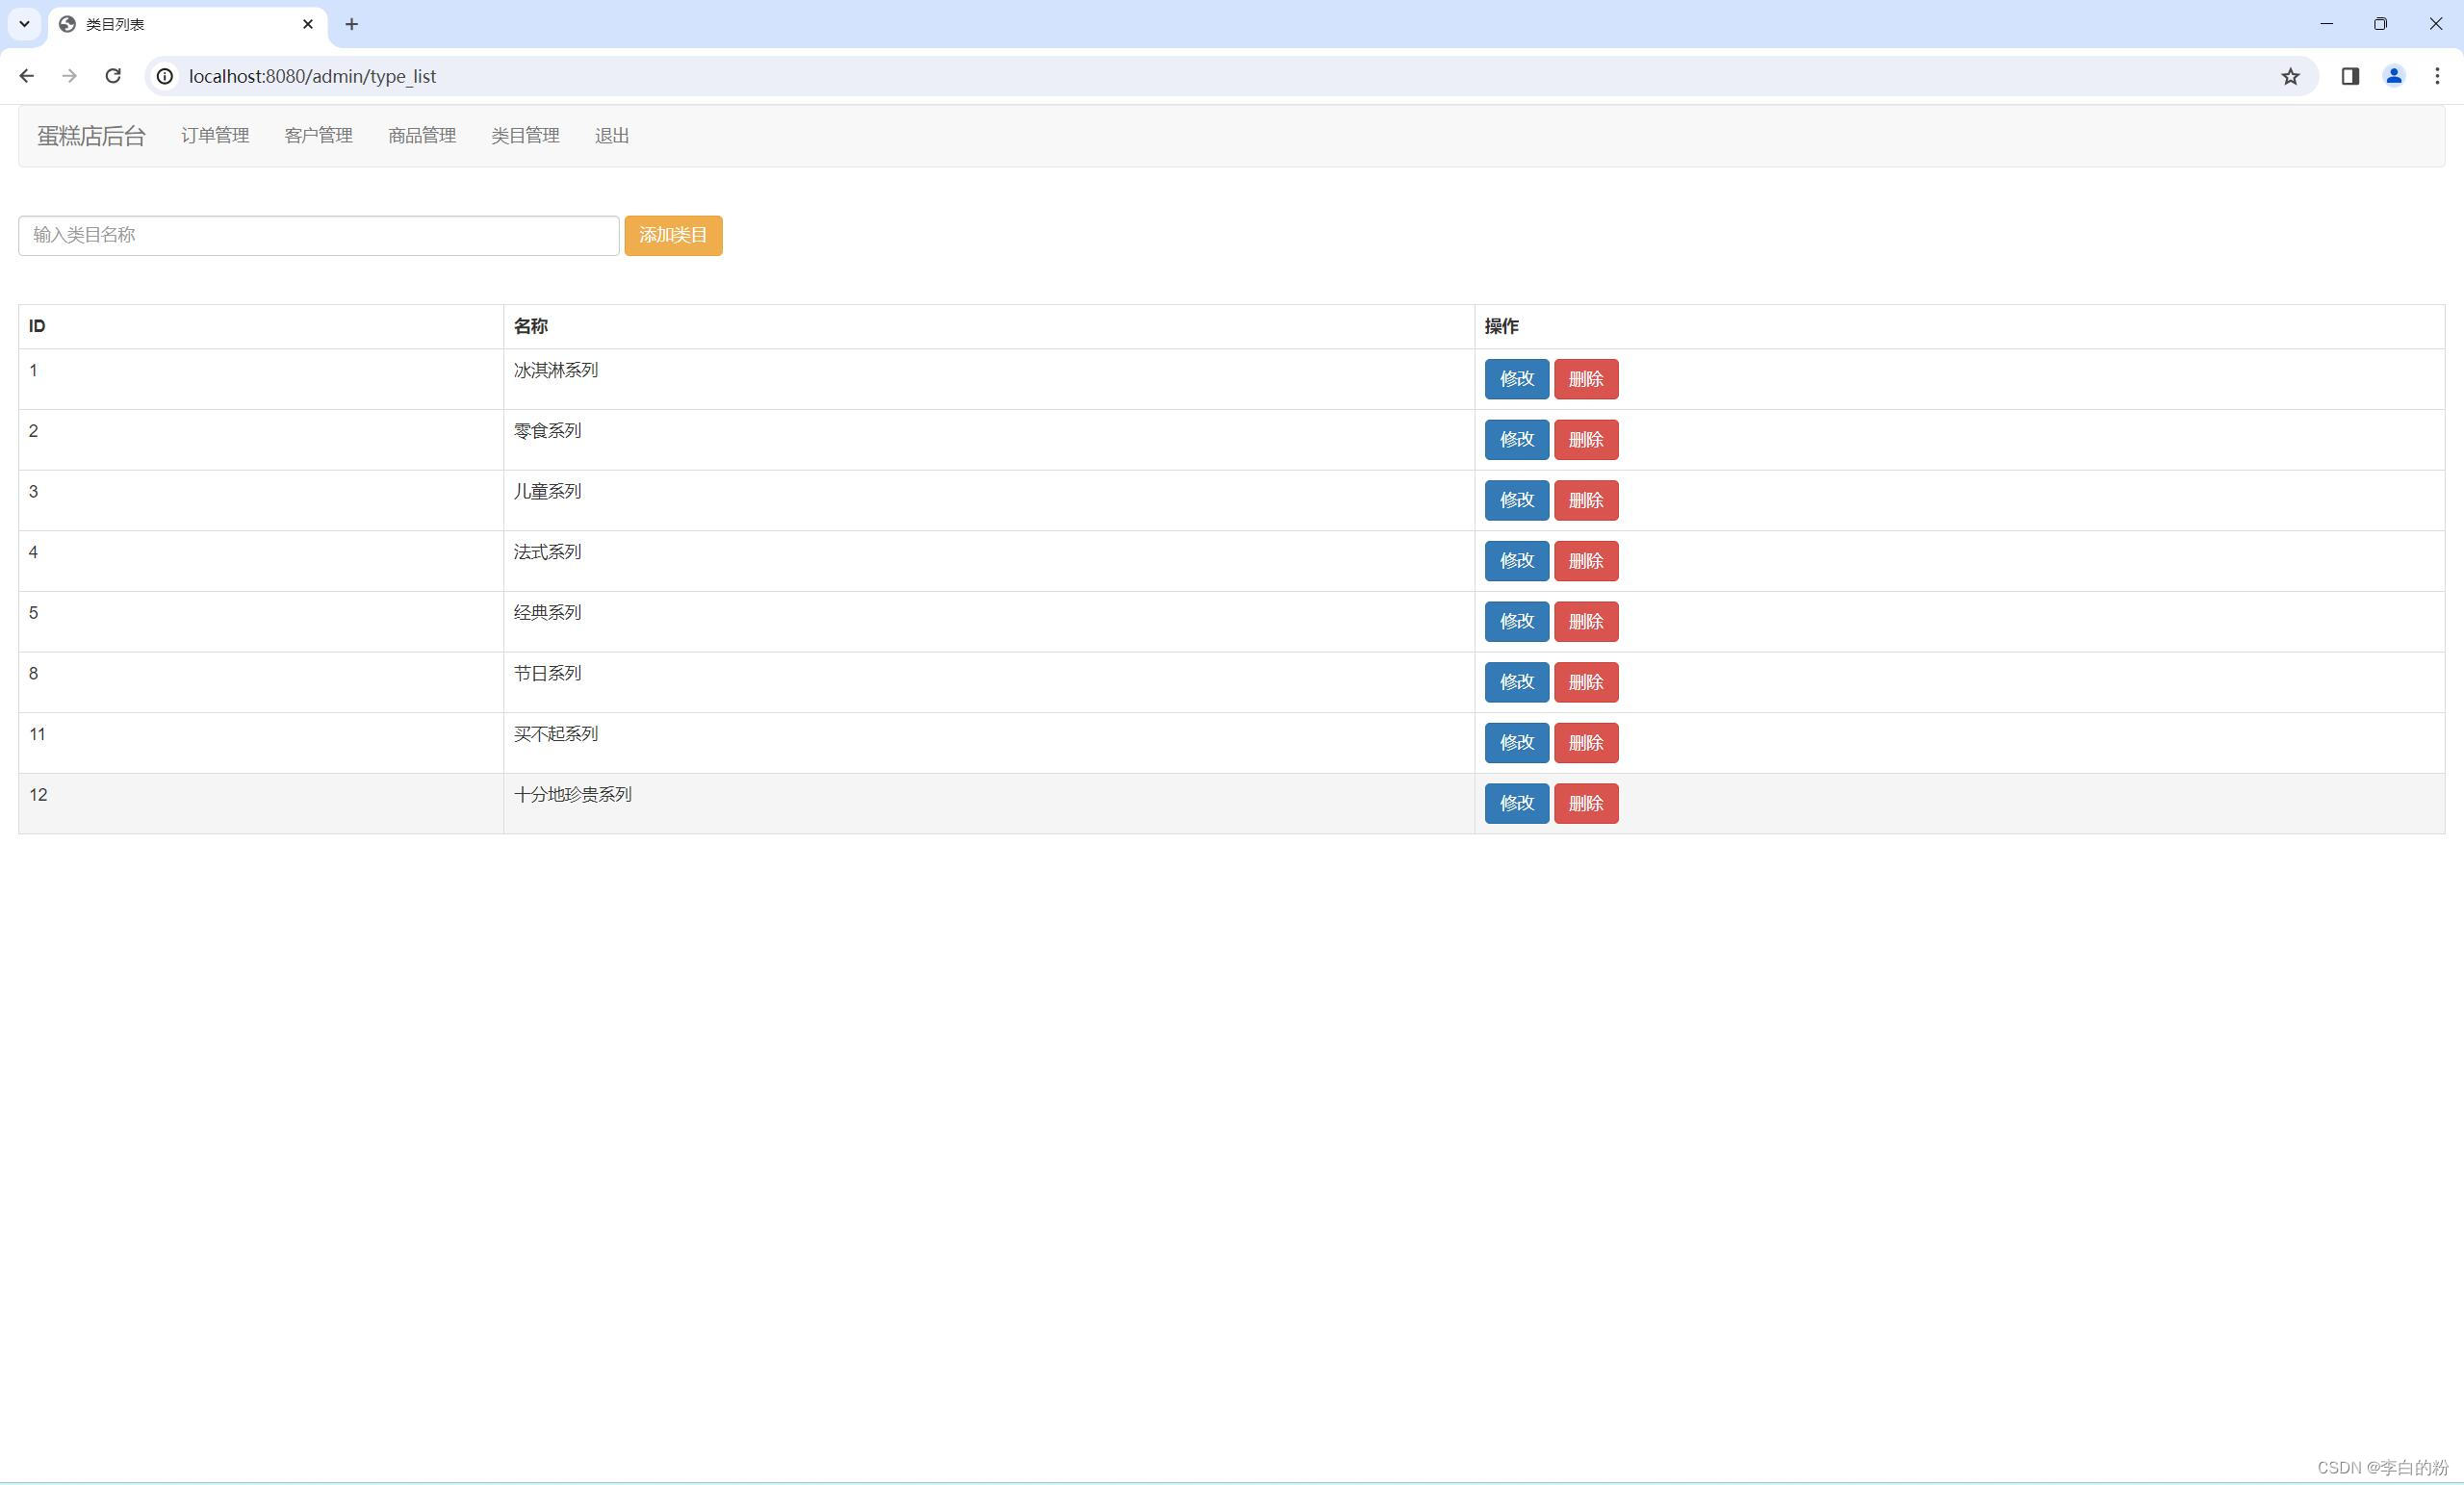Click ID cell 12

[261, 804]
